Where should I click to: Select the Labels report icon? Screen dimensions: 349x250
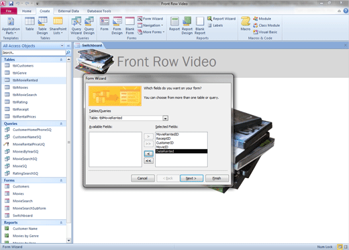[215, 26]
